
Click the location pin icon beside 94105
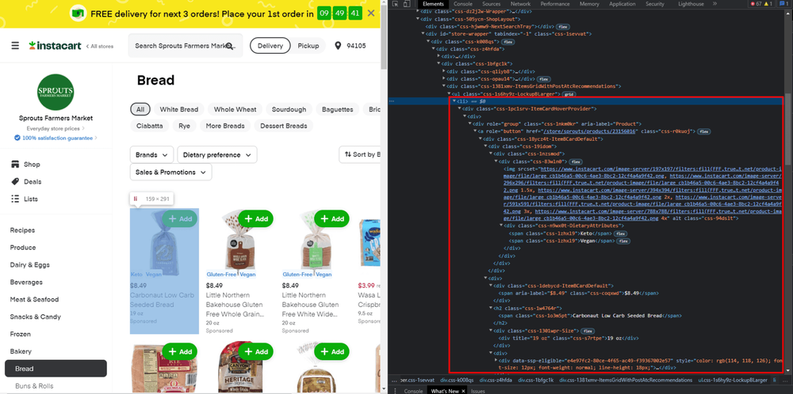point(338,46)
